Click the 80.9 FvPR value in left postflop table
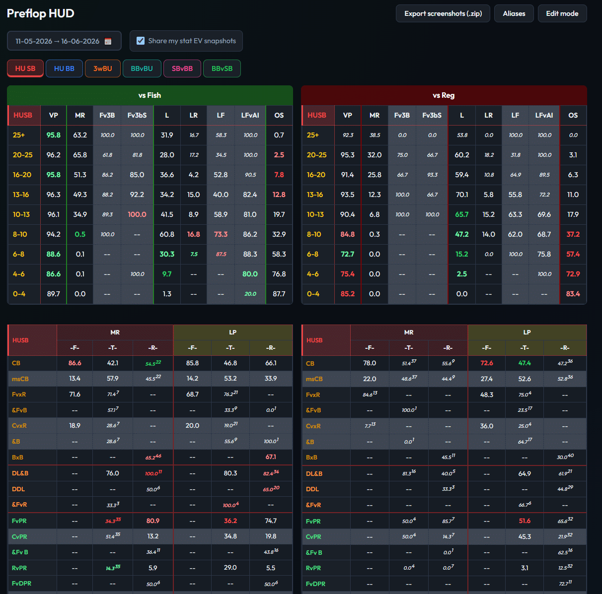602x594 pixels. tap(153, 521)
